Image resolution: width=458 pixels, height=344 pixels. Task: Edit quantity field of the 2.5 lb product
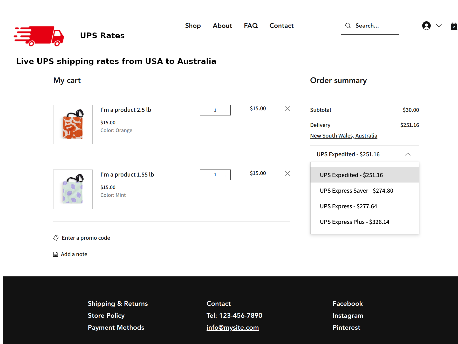click(215, 110)
